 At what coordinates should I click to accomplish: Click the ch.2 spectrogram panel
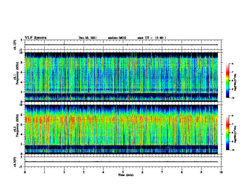(121, 129)
